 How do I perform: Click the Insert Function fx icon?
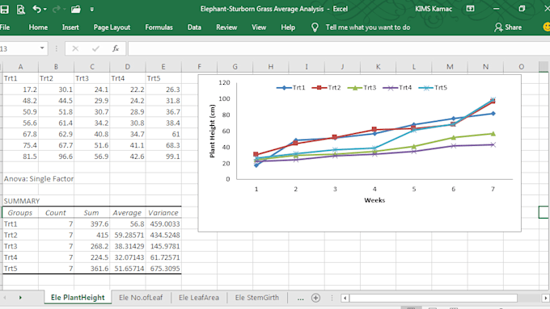[116, 48]
